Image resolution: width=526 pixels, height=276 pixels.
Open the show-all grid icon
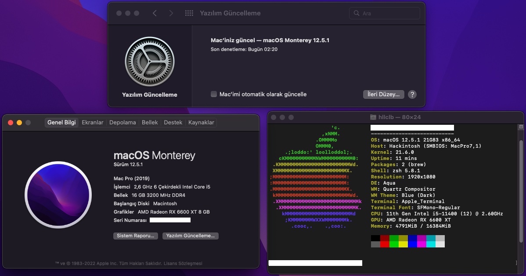[x=189, y=13]
